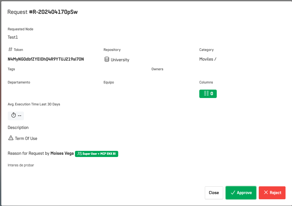Click the Avg. Execution Time Last 30 Days label

point(34,104)
